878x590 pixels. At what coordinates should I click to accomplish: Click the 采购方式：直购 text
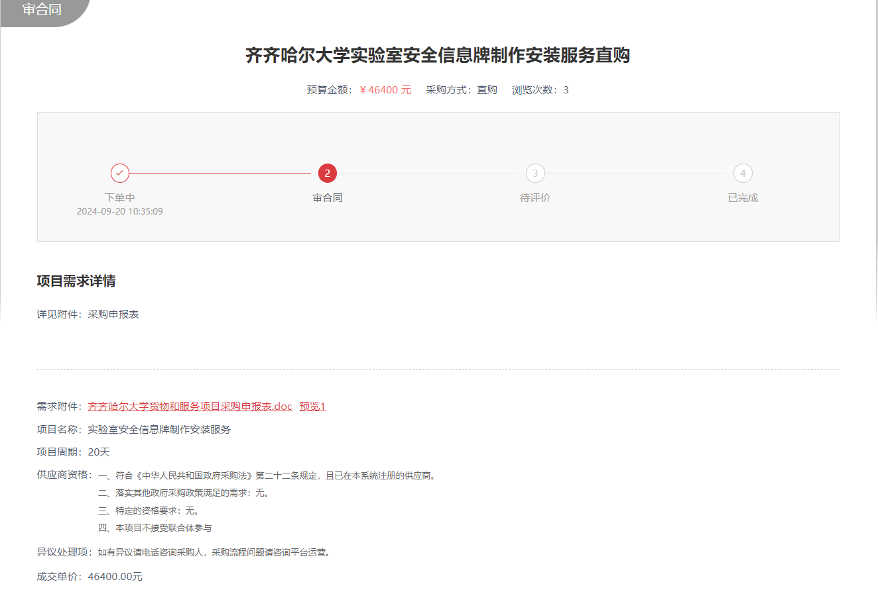click(x=462, y=90)
